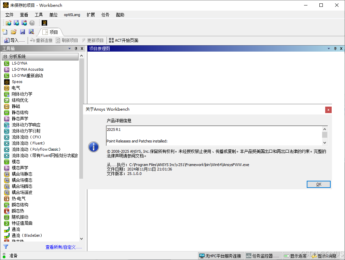Open the 任务 menu

coord(106,15)
